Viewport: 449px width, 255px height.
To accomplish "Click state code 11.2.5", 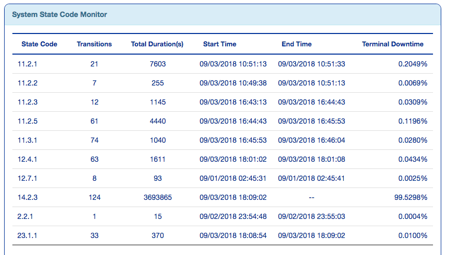I will (x=28, y=121).
